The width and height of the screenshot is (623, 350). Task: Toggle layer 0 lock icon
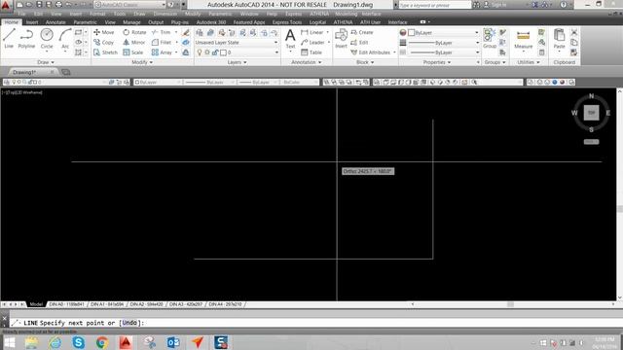[215, 52]
